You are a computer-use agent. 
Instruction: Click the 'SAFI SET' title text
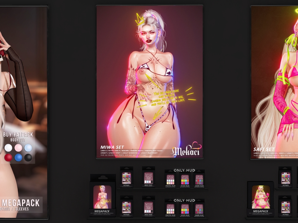(264, 149)
